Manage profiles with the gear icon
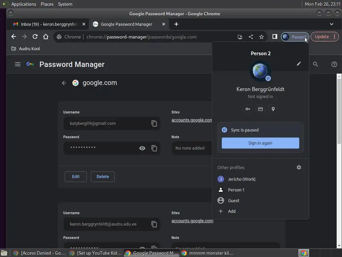The width and height of the screenshot is (342, 257). coord(299,167)
